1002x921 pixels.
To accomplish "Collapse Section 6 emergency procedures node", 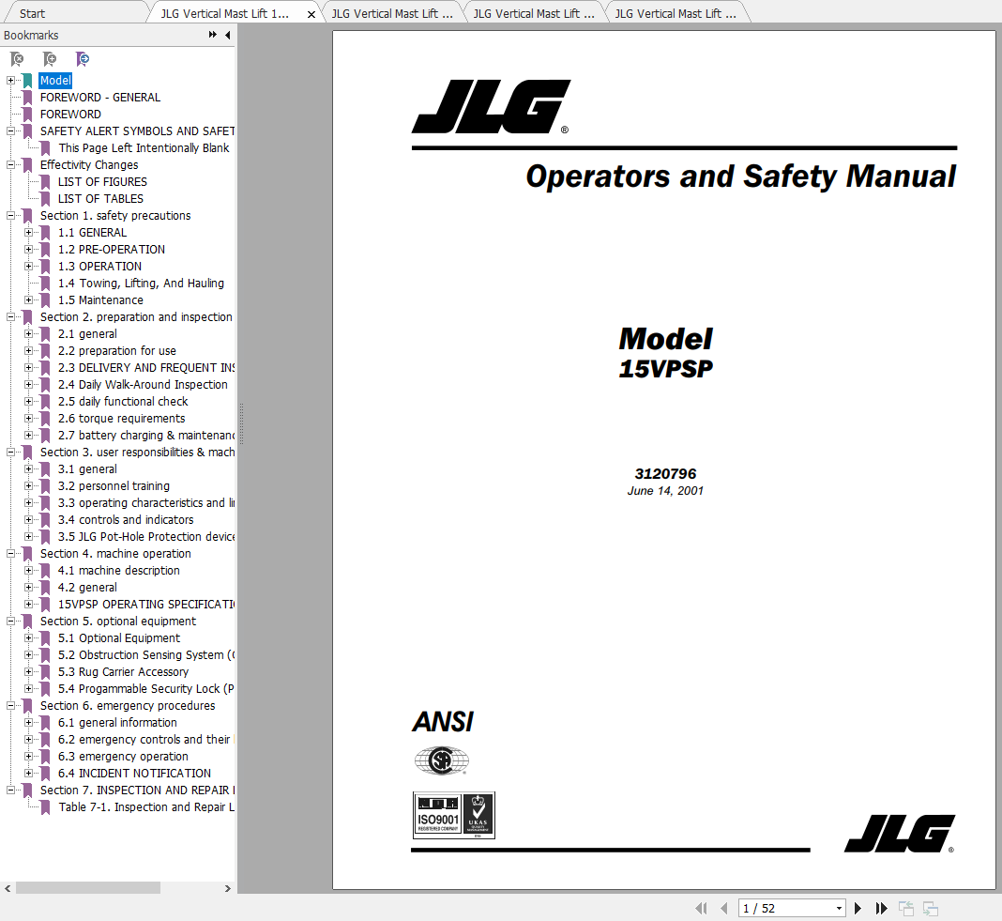I will pos(11,705).
